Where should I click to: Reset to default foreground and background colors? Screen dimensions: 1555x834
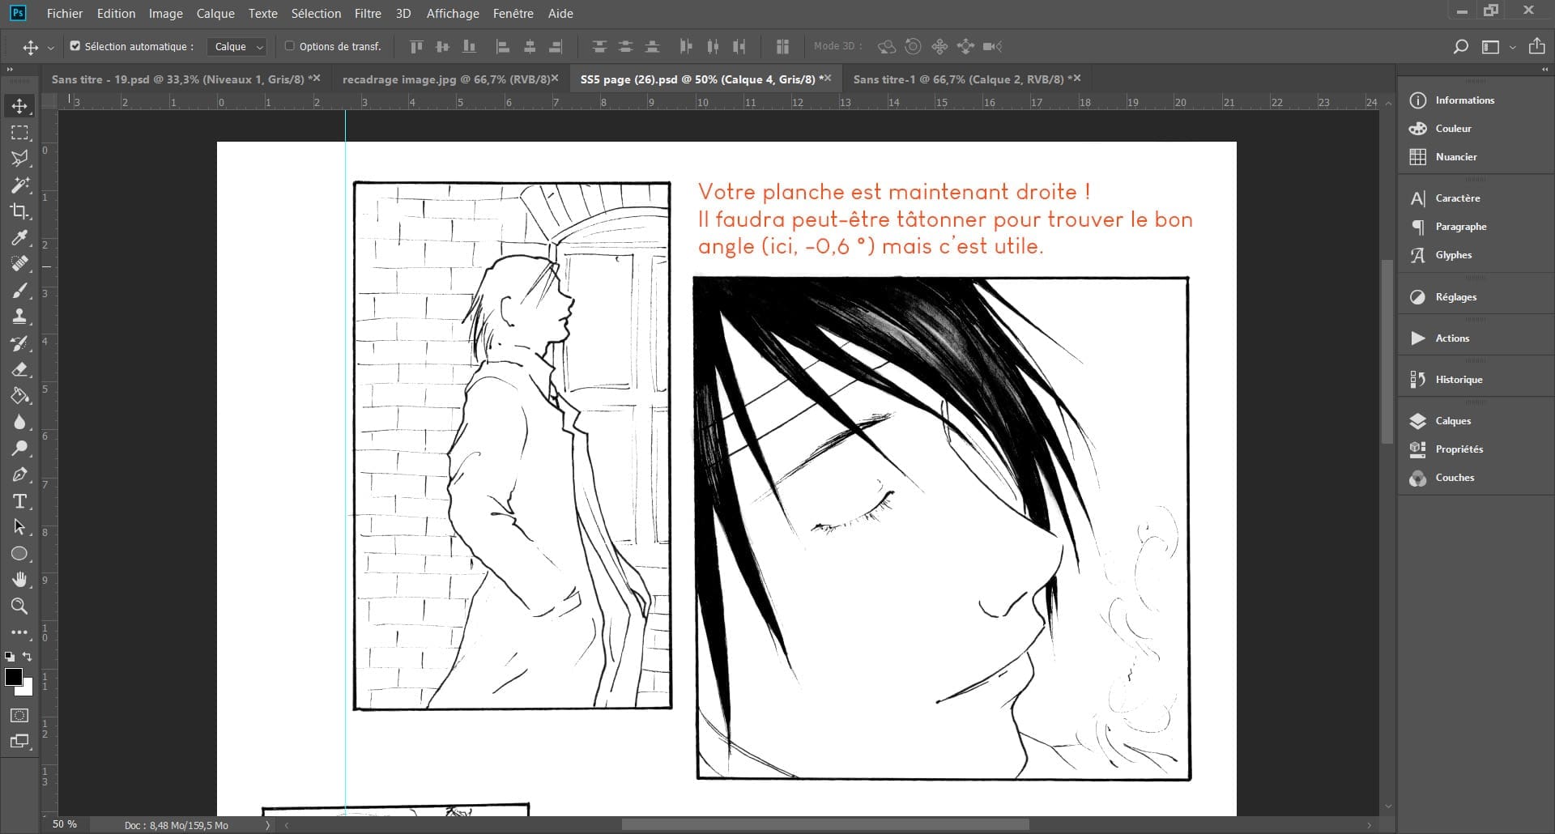(x=10, y=657)
